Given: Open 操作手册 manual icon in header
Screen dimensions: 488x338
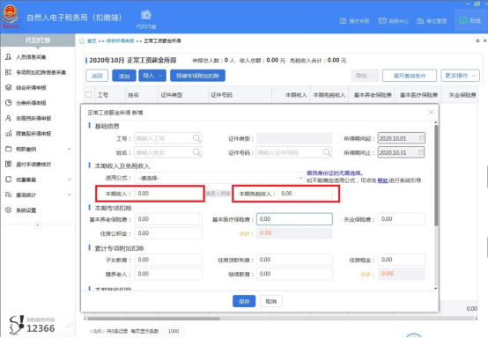Looking at the screenshot, I should (x=343, y=21).
